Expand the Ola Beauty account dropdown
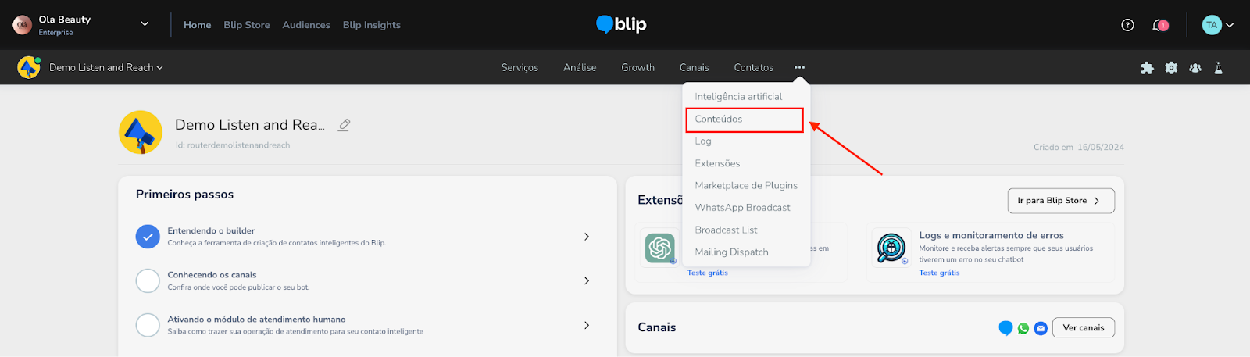This screenshot has width=1250, height=357. pos(145,24)
